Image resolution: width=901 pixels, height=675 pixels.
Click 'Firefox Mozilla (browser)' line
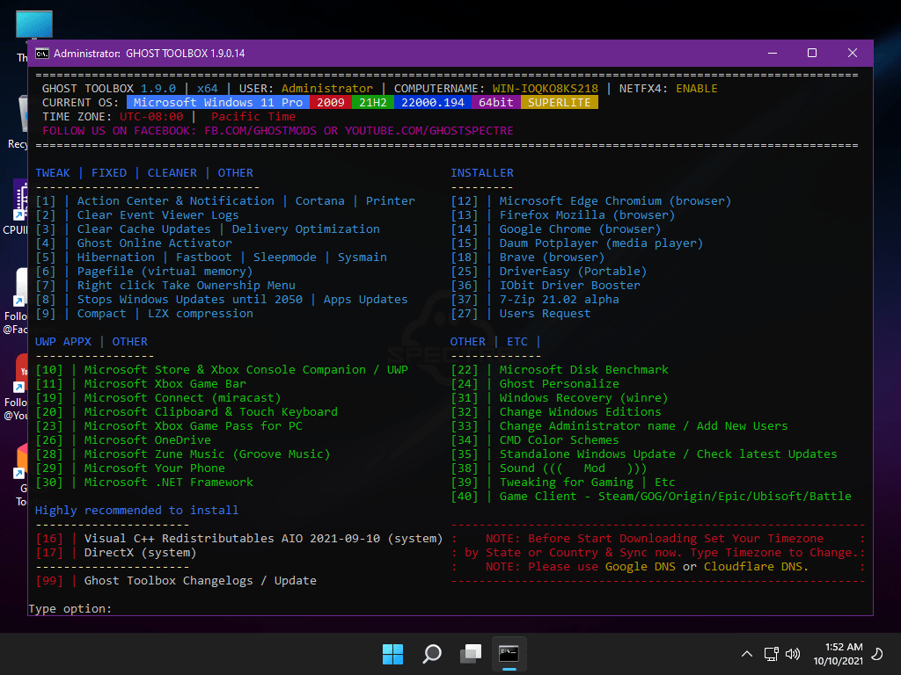(587, 215)
